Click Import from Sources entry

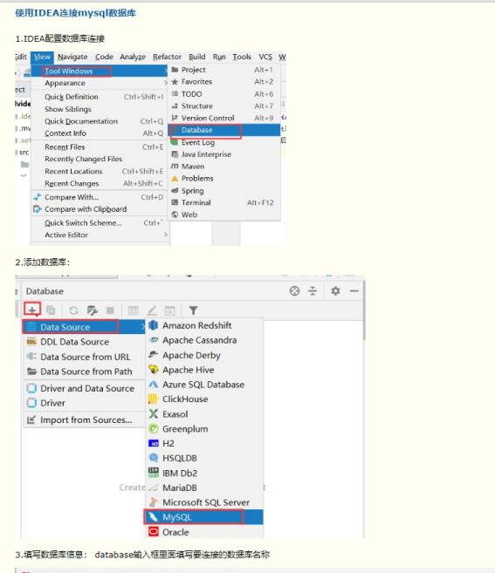[x=84, y=420]
